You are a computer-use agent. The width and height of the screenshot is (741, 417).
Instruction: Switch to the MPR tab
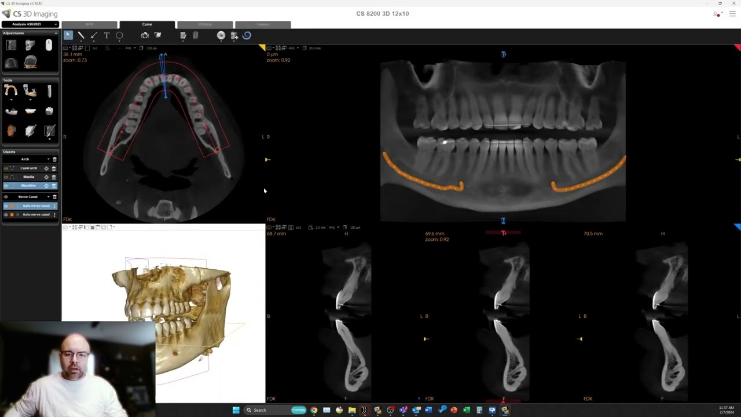pyautogui.click(x=89, y=24)
